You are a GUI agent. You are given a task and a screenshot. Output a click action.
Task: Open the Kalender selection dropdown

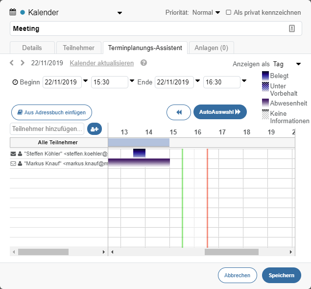click(120, 13)
